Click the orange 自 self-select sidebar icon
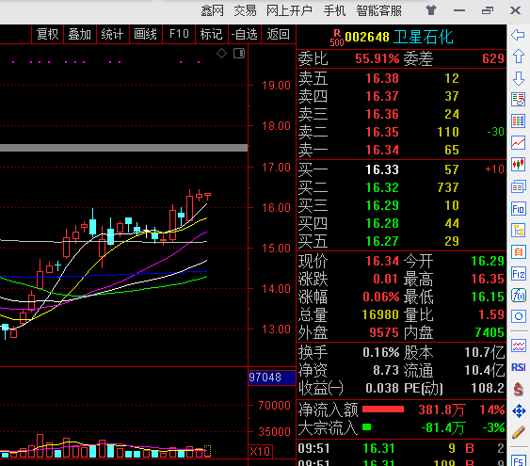The width and height of the screenshot is (530, 466). pyautogui.click(x=518, y=251)
